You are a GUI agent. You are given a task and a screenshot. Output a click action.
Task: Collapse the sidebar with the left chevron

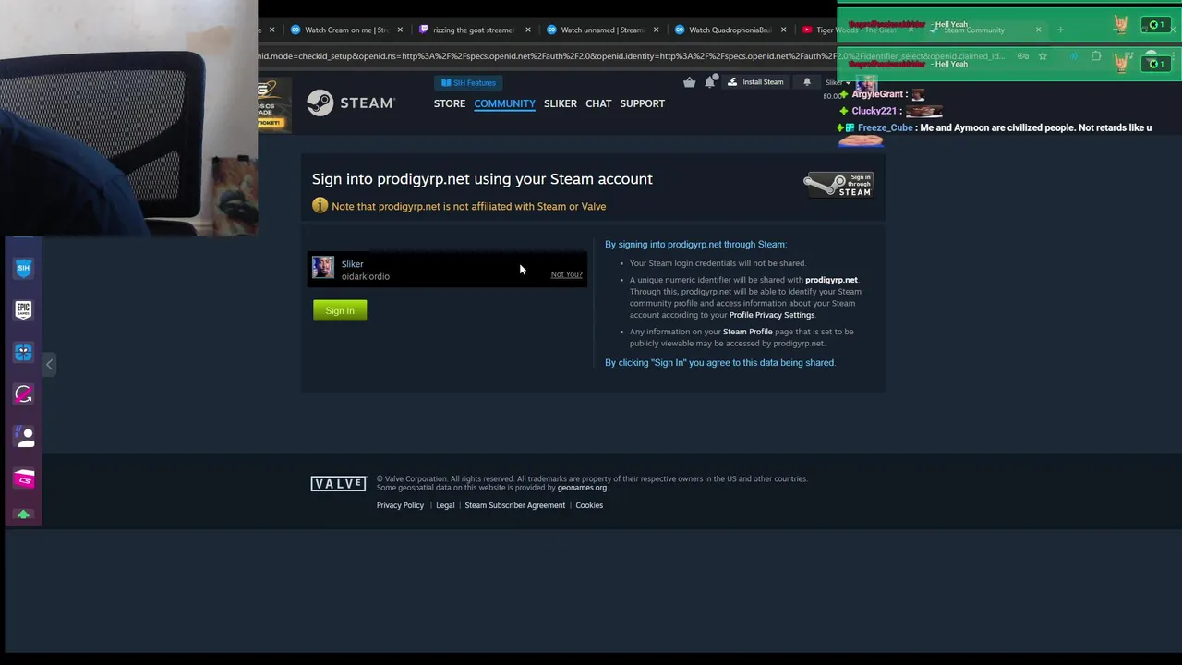(x=49, y=365)
